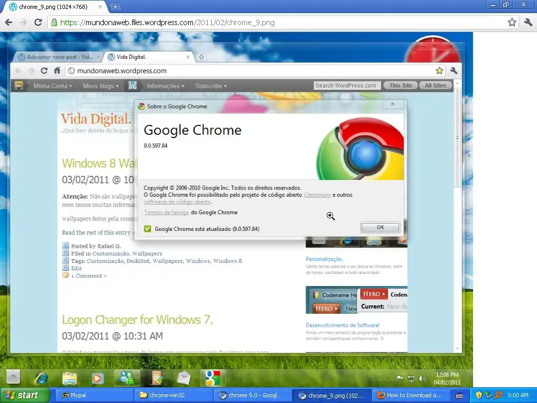Click the green update checkmark icon
Screen dimensions: 537x403
pyautogui.click(x=147, y=229)
